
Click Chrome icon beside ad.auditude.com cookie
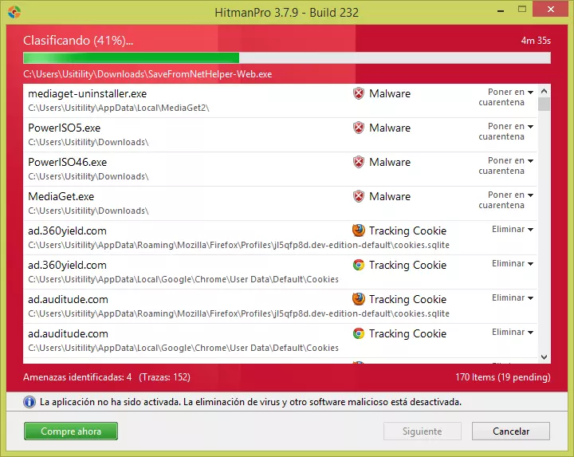click(359, 333)
